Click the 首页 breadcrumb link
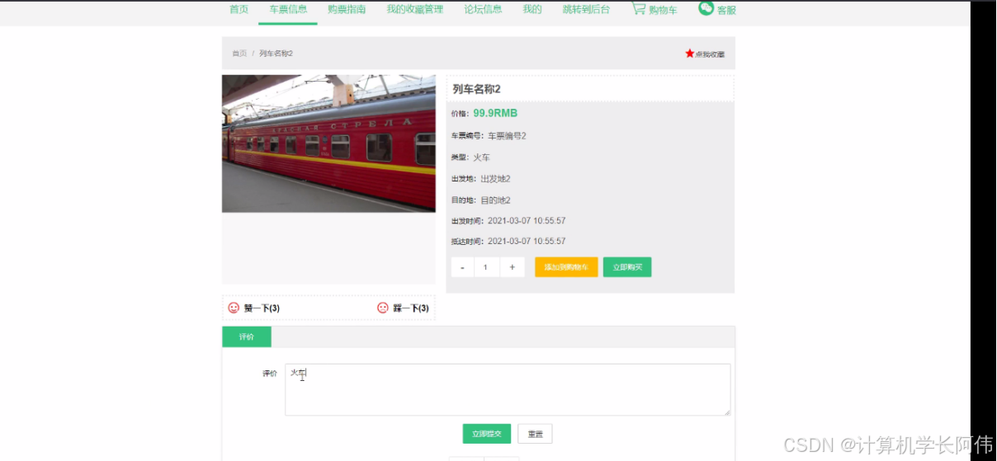The image size is (997, 461). (239, 54)
